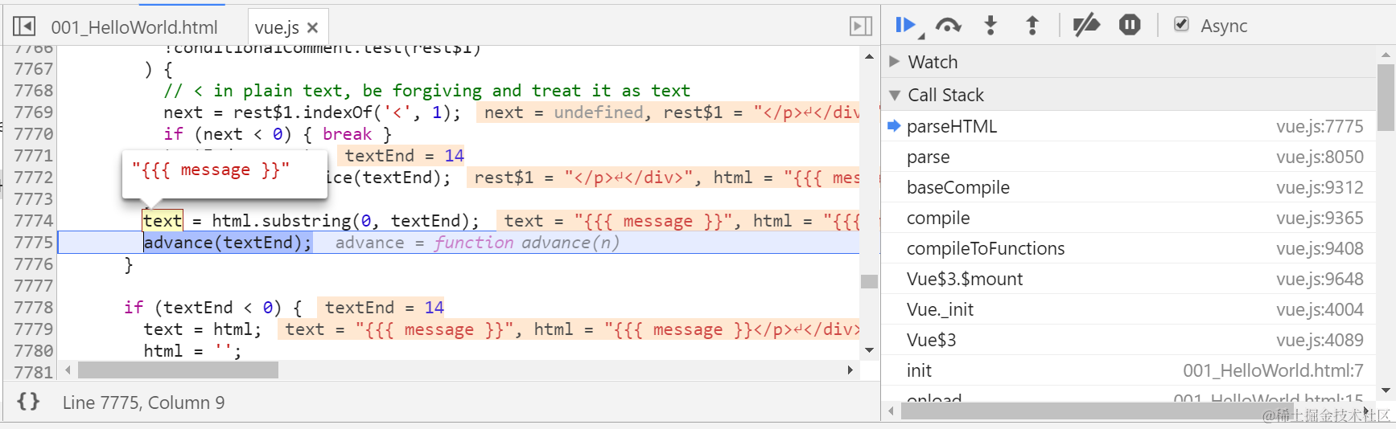Viewport: 1396px width, 429px height.
Task: Click the editor scroll down arrow
Action: (869, 350)
